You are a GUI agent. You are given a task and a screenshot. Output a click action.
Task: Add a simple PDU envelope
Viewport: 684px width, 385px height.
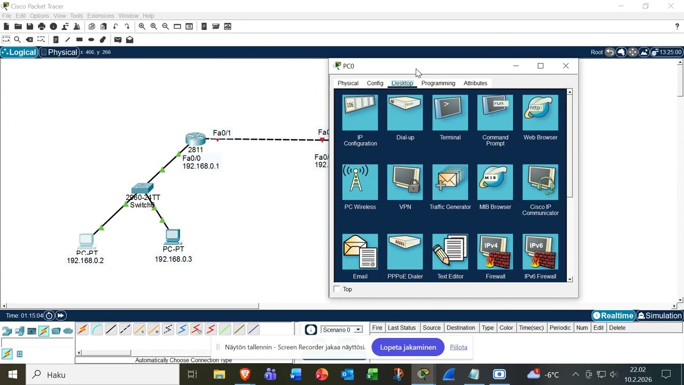click(x=118, y=40)
